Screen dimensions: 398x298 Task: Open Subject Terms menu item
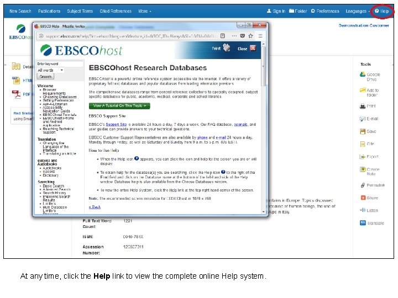click(80, 11)
